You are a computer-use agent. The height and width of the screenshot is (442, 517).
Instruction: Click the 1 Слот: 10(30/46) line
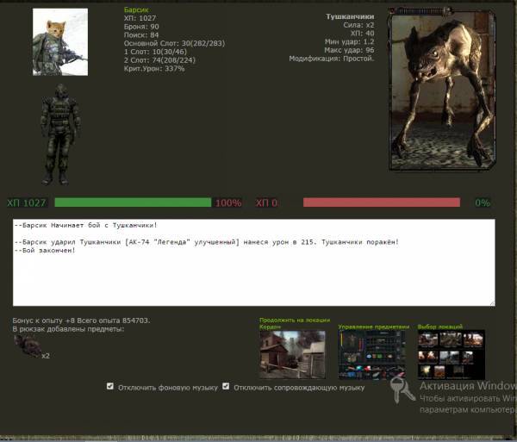point(155,52)
